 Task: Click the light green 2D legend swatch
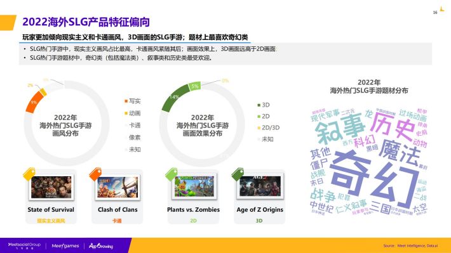pyautogui.click(x=259, y=116)
